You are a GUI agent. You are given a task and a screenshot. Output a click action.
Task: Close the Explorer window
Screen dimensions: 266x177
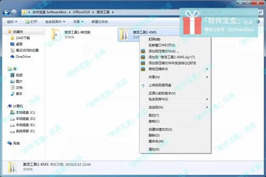(258, 3)
